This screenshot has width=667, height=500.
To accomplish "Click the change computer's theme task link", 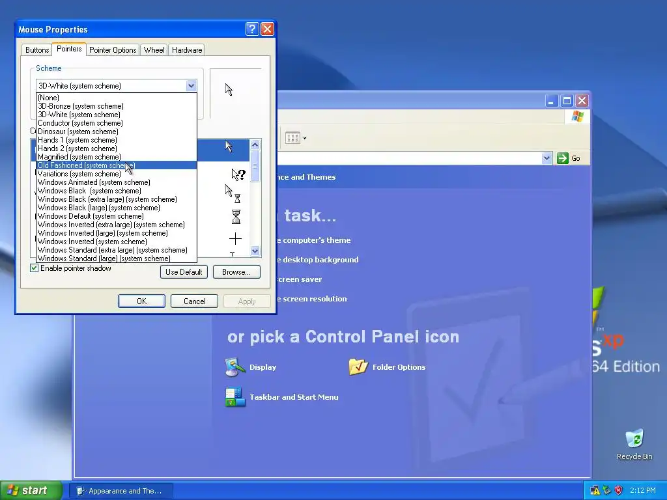I will click(314, 240).
